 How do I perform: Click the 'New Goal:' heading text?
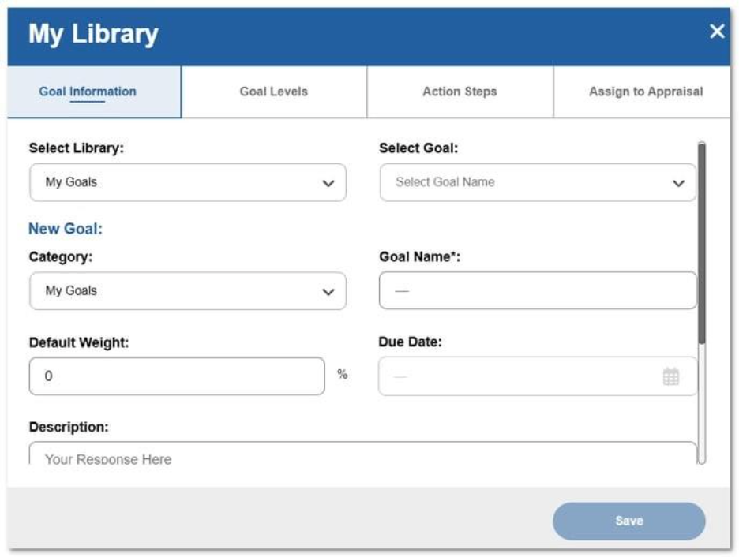(x=66, y=229)
